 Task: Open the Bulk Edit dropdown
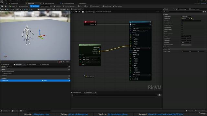pyautogui.click(x=57, y=6)
